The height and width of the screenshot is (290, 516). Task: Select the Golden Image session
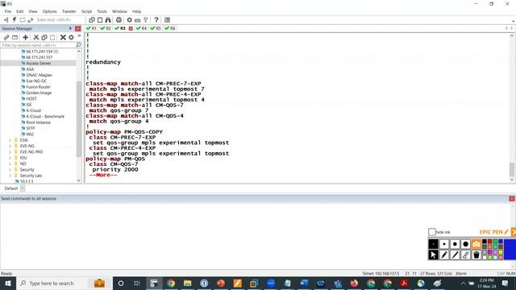point(39,93)
